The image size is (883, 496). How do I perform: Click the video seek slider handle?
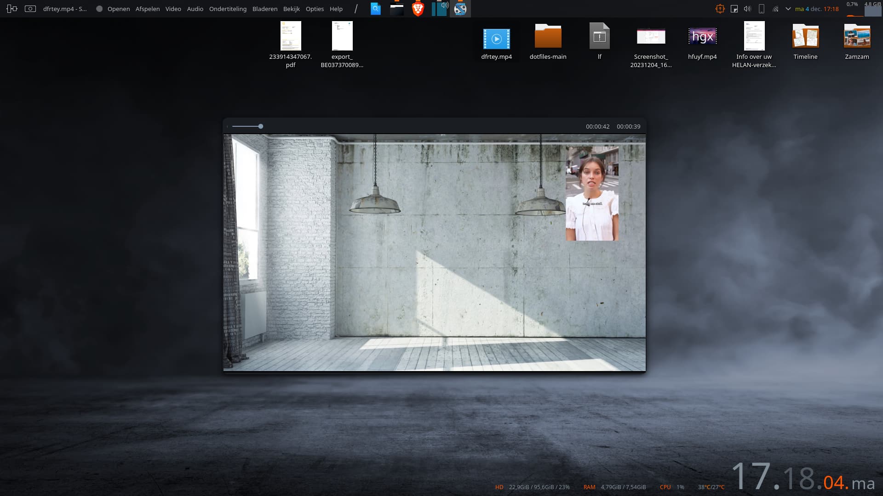coord(261,126)
